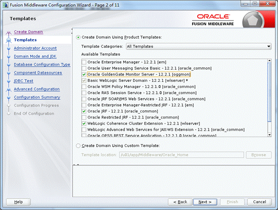Click the scroll down arrow in templates list
This screenshot has width=278, height=210.
(x=269, y=135)
